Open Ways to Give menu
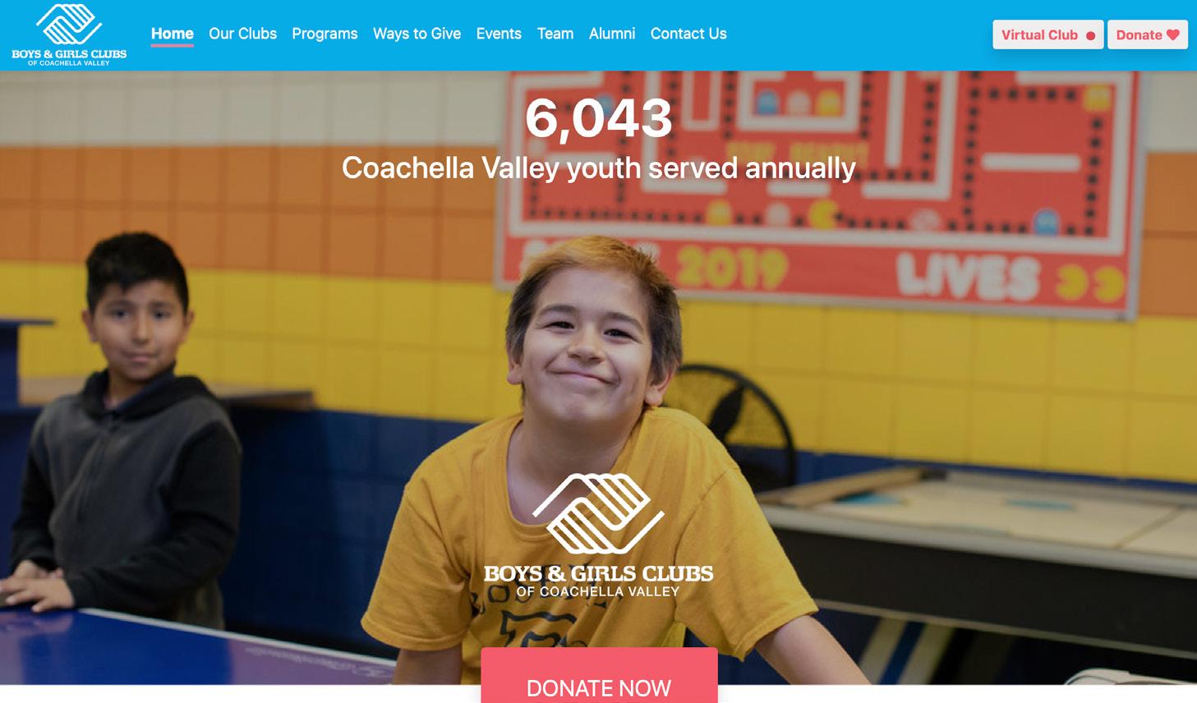This screenshot has height=703, width=1197. click(417, 34)
